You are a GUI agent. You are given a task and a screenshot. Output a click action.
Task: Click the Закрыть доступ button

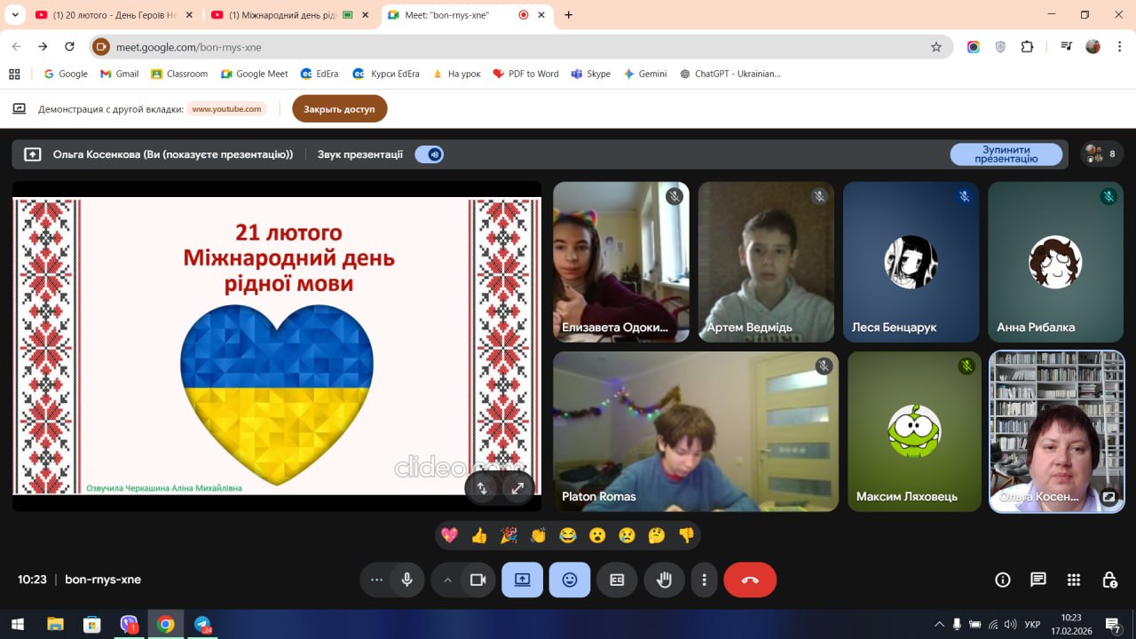[x=339, y=109]
